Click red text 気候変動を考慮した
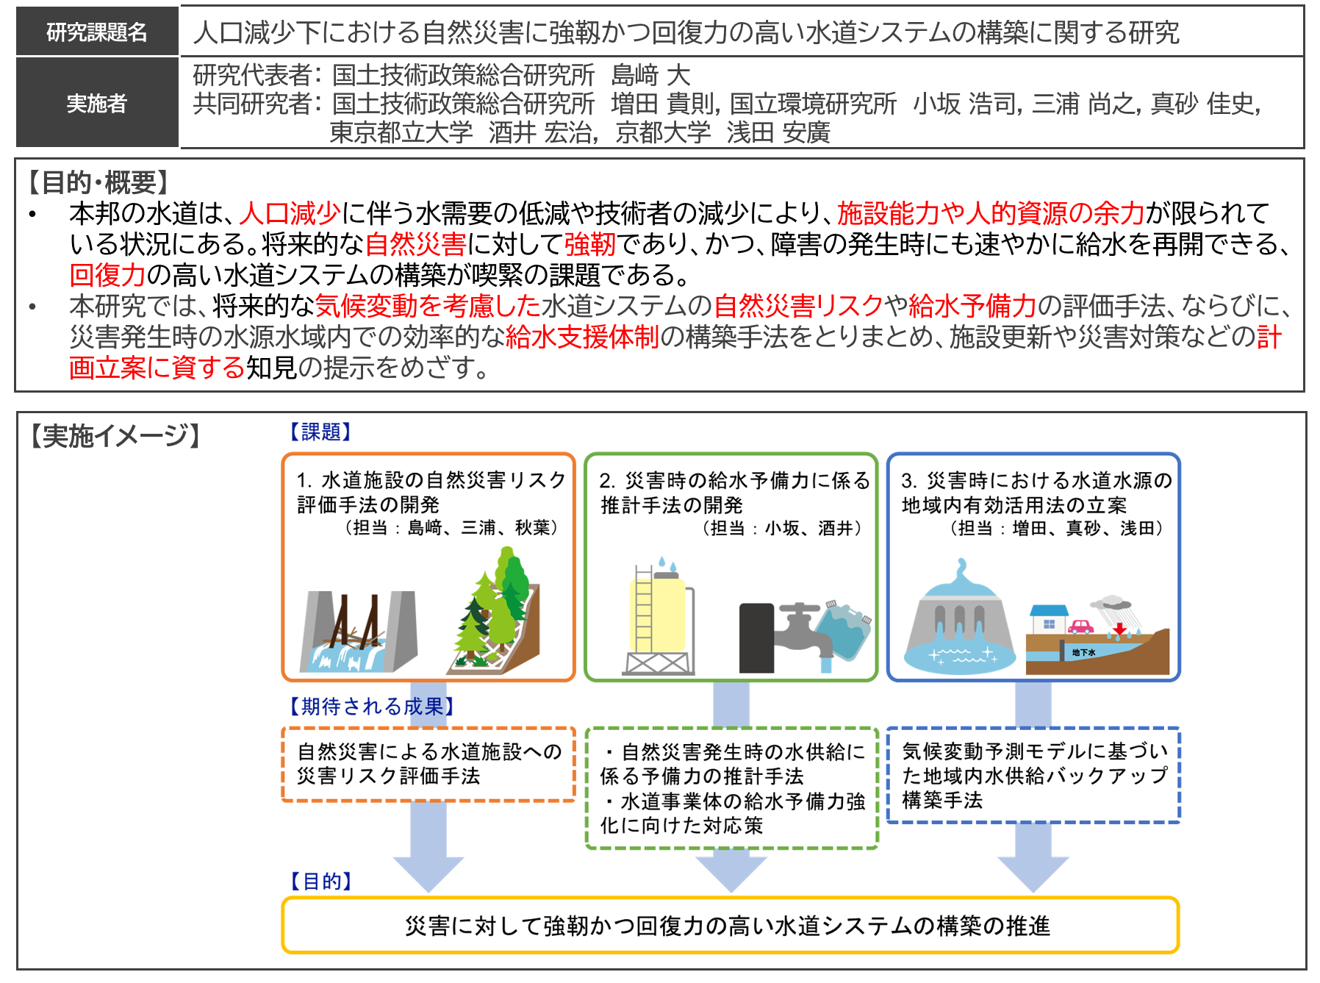 (428, 305)
